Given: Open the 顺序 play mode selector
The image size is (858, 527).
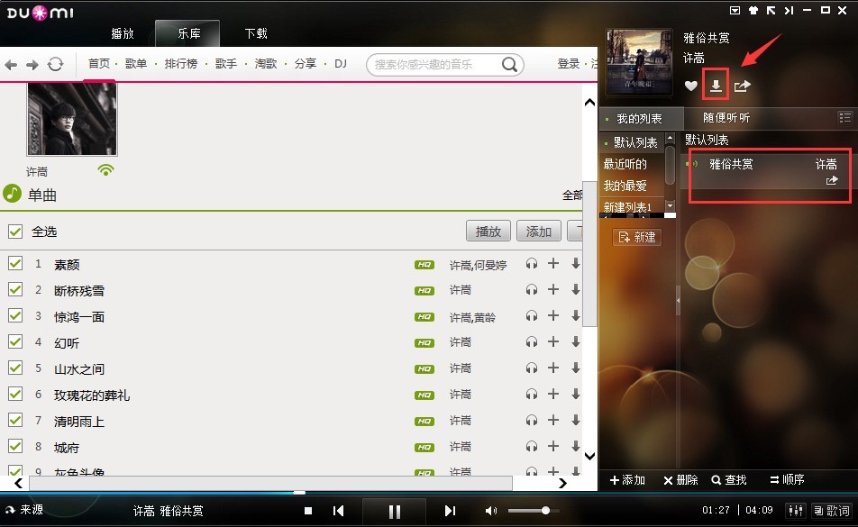Looking at the screenshot, I should click(787, 480).
